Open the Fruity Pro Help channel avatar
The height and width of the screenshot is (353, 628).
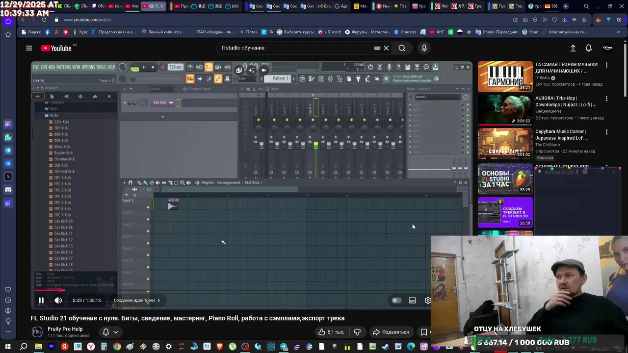(37, 332)
